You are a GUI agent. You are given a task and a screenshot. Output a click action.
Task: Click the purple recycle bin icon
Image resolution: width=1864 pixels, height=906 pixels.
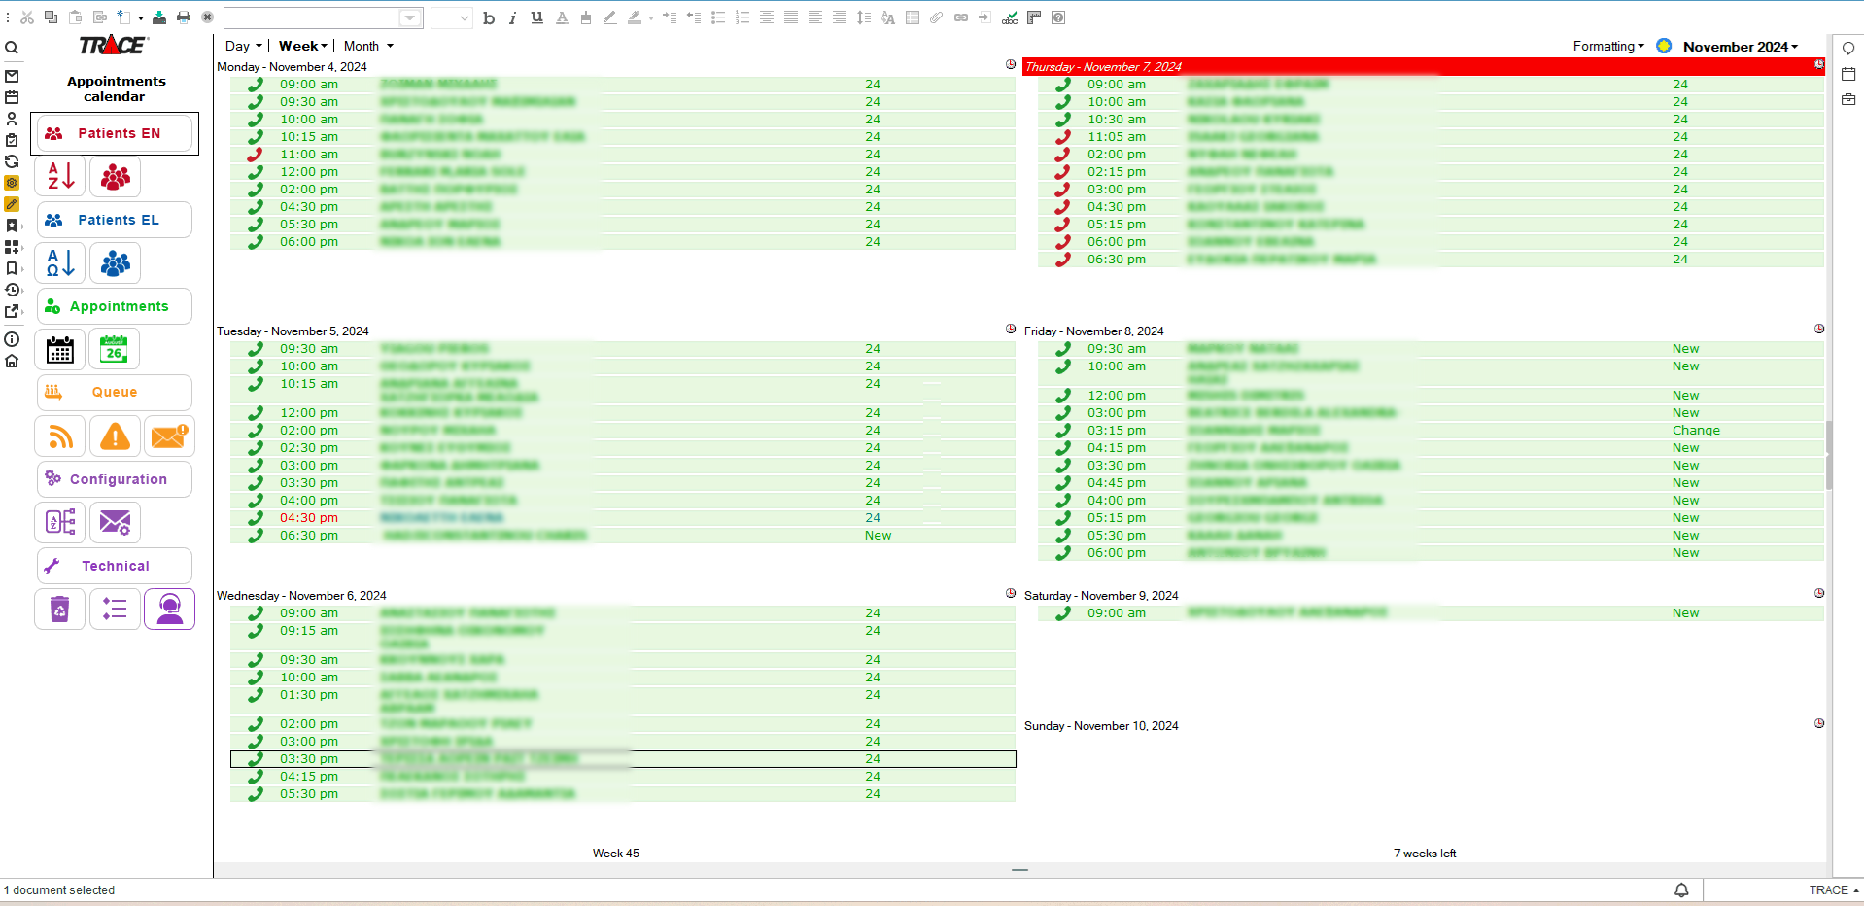pyautogui.click(x=60, y=609)
